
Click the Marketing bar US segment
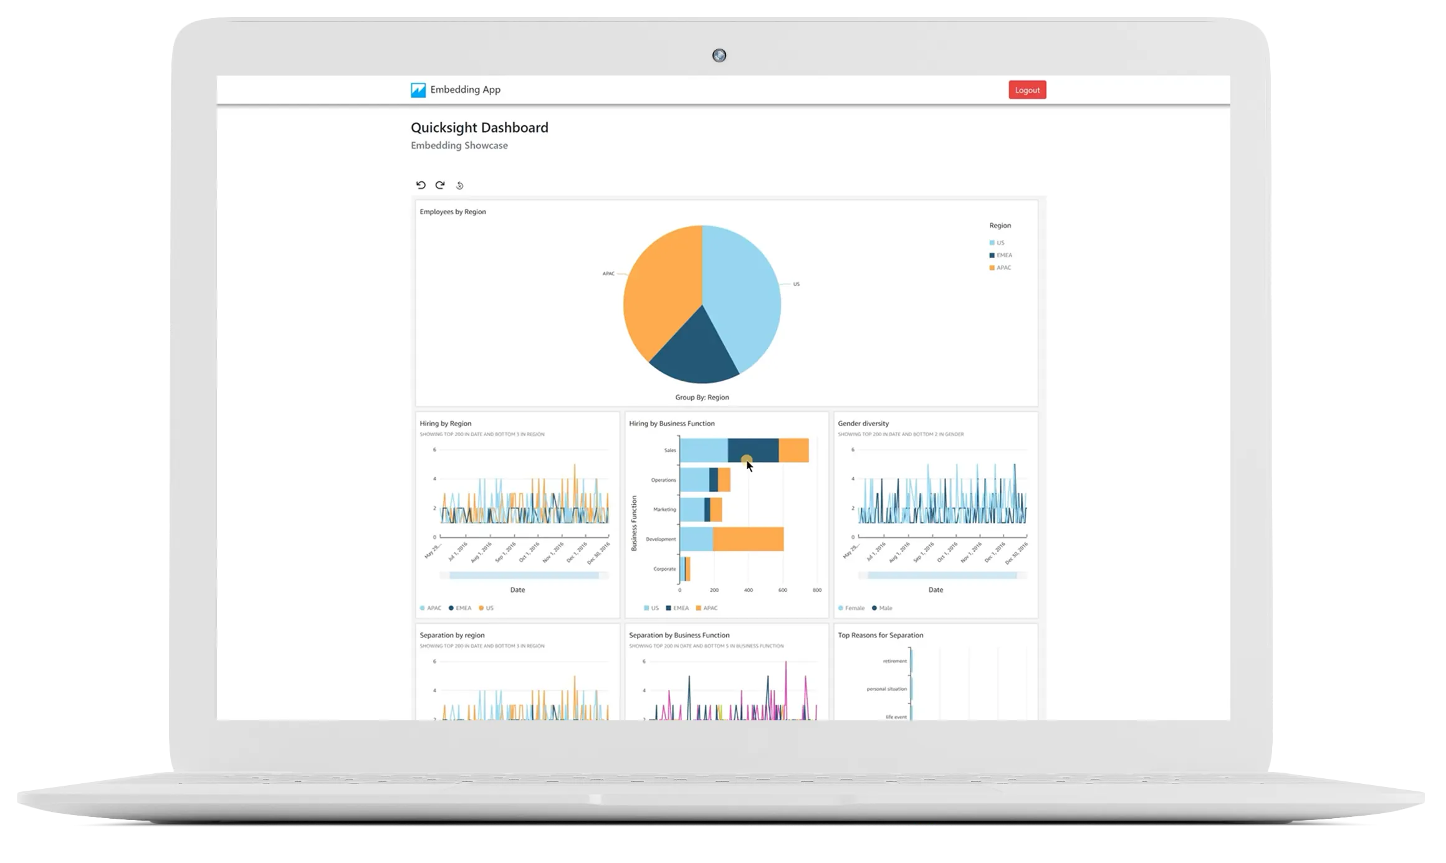[x=692, y=509]
